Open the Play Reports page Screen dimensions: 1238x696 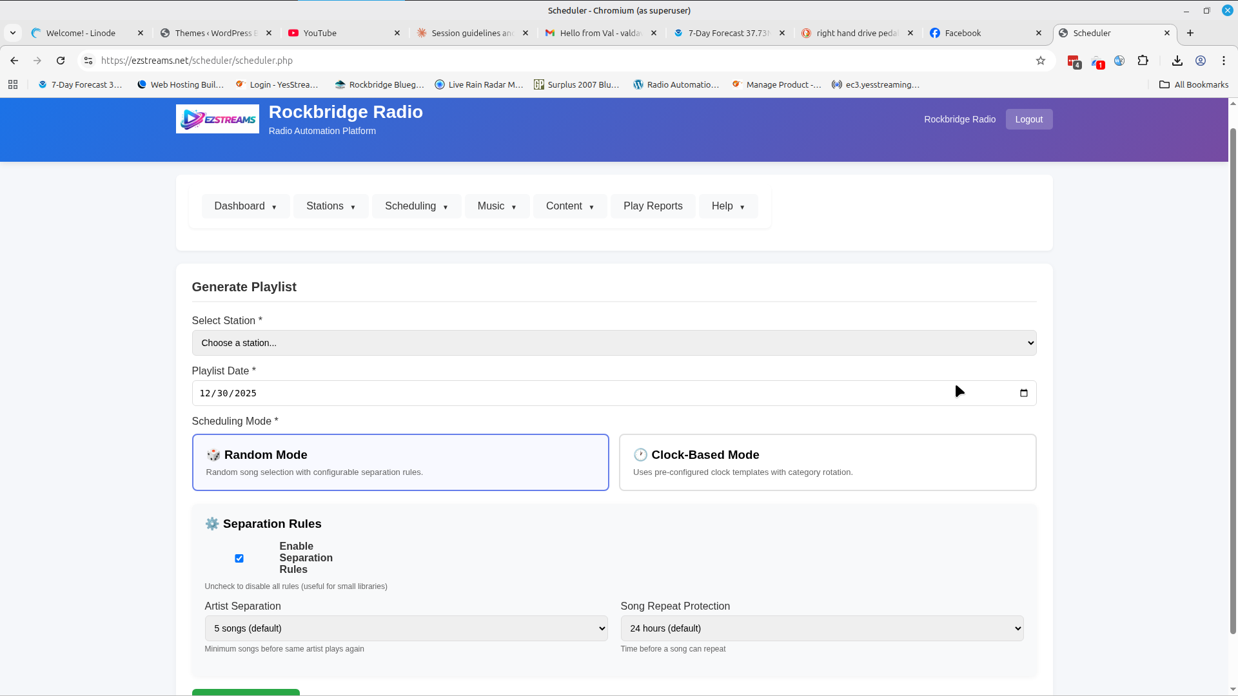[x=653, y=206]
